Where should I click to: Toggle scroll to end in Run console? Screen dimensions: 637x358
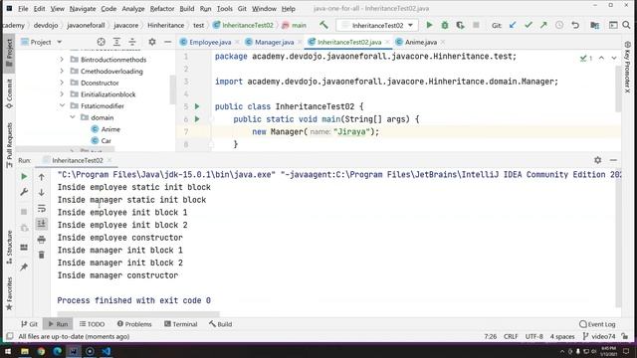point(42,224)
